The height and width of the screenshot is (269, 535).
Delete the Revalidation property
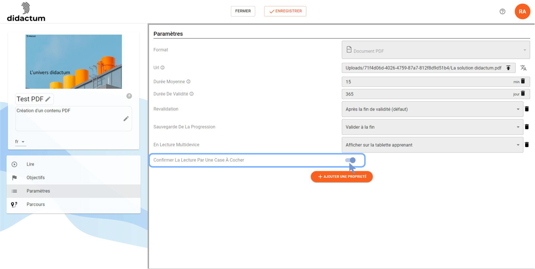coord(527,109)
